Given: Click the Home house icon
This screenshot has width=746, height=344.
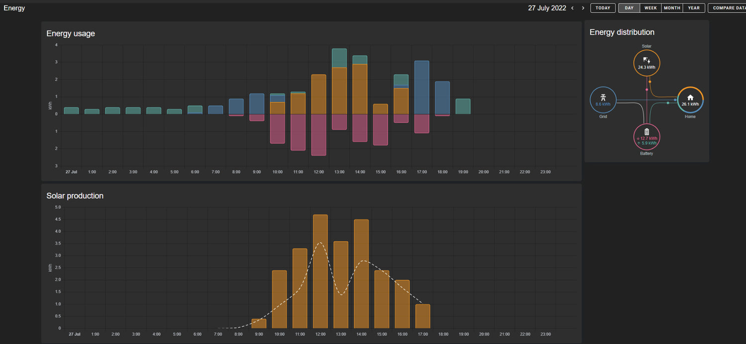Looking at the screenshot, I should click(x=690, y=97).
